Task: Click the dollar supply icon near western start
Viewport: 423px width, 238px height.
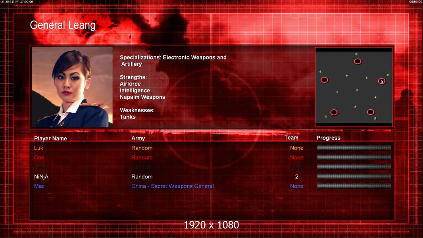Action: click(320, 72)
